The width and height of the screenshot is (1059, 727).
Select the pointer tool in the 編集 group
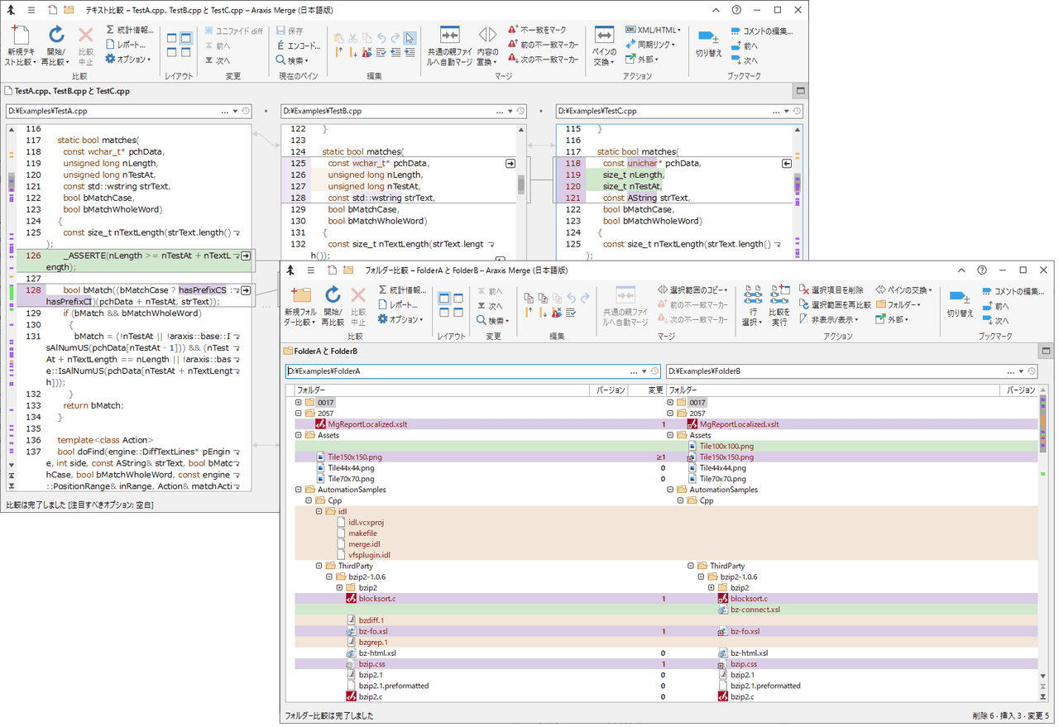pyautogui.click(x=410, y=37)
